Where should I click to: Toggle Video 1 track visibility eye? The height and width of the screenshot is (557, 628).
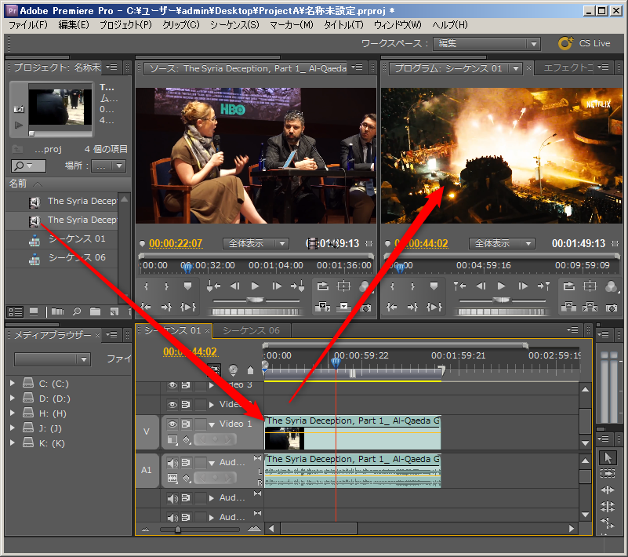point(172,424)
